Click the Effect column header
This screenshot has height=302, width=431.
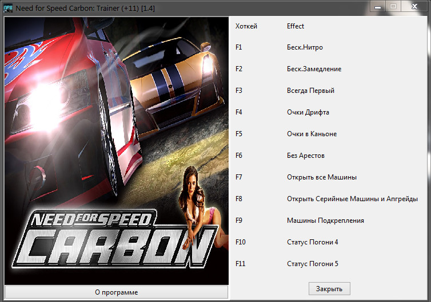click(x=296, y=26)
